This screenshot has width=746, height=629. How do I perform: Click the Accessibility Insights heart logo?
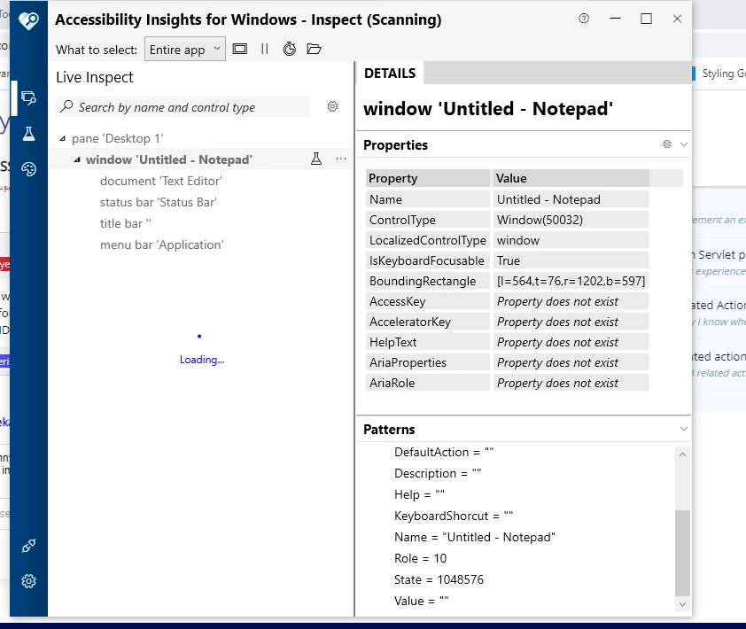pos(28,20)
